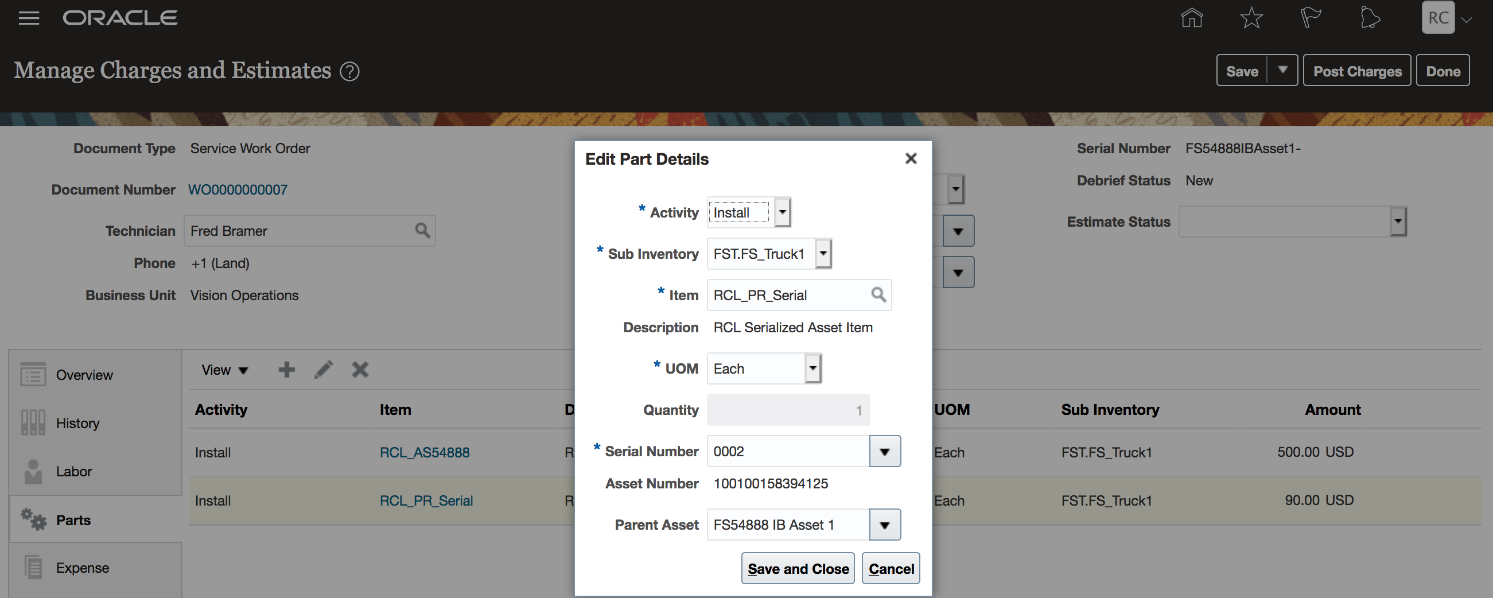Expand the Activity dropdown in dialog

tap(783, 212)
